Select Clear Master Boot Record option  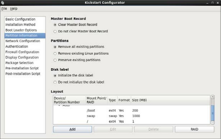click(x=55, y=25)
